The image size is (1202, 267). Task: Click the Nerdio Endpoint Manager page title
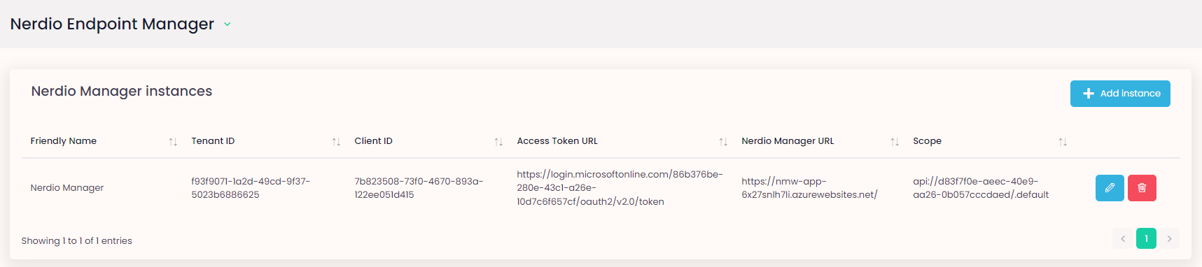click(112, 24)
